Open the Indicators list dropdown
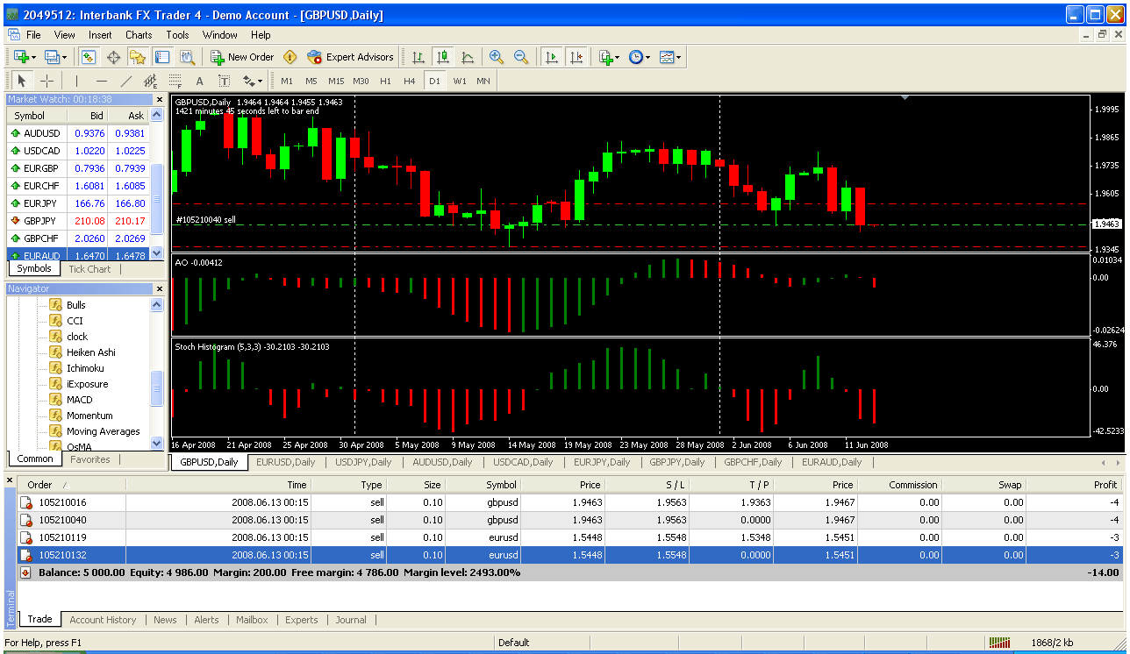Screen dimensions: 1130x654 tap(609, 57)
